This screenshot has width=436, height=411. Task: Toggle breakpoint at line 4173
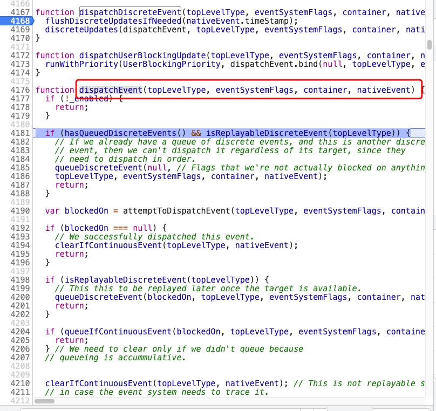point(20,64)
